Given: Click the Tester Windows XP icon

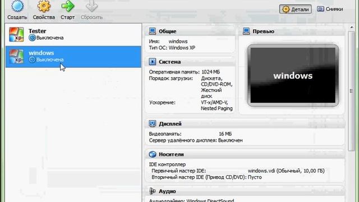Looking at the screenshot, I should coord(16,34).
